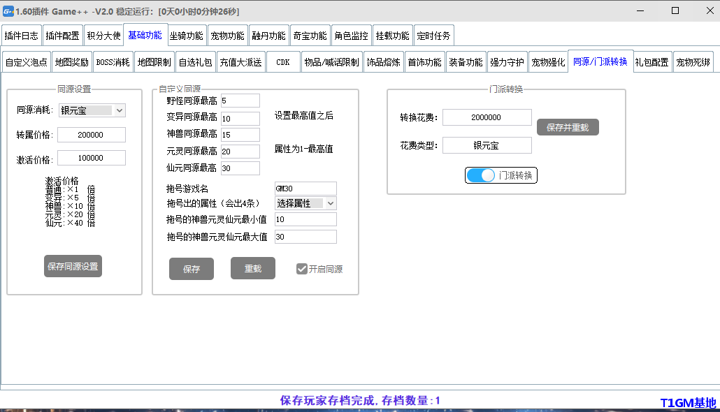This screenshot has width=720, height=412.
Task: Open the 积分大使 tab
Action: [103, 36]
